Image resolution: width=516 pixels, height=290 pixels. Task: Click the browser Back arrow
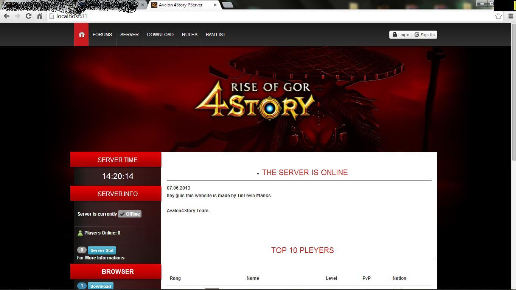point(6,16)
